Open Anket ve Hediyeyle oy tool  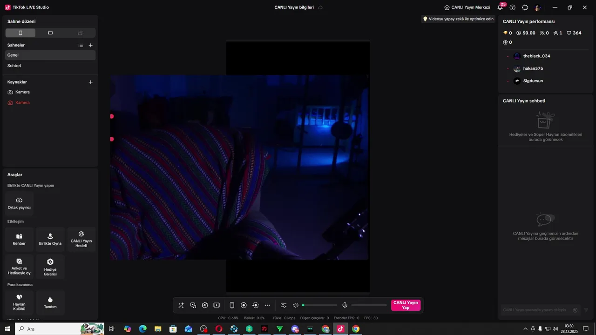coord(19,267)
